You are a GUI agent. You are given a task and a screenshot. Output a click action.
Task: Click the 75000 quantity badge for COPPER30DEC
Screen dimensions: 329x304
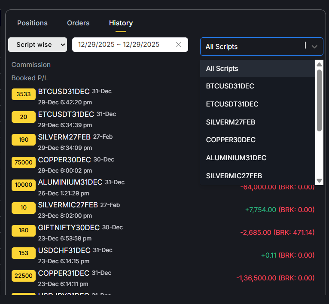(x=24, y=162)
